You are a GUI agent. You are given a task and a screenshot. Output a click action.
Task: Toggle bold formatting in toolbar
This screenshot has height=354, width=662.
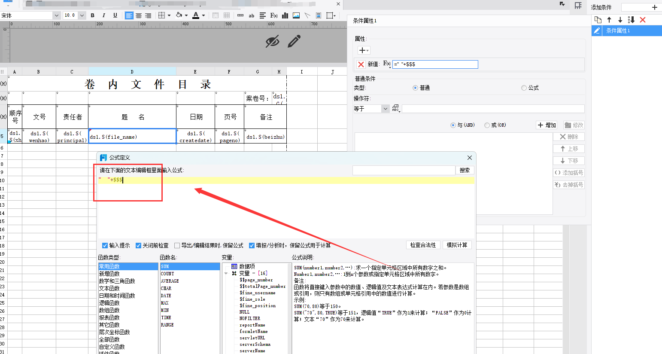click(x=92, y=15)
